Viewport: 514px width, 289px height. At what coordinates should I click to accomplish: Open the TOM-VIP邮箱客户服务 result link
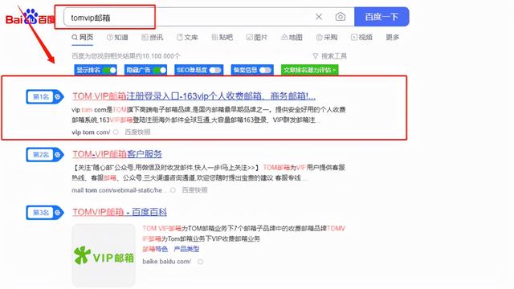(x=117, y=154)
